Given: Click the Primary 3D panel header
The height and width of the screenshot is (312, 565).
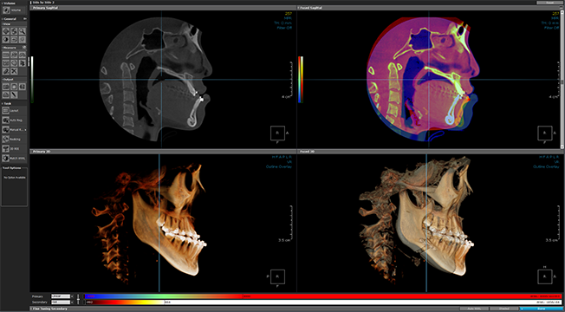Looking at the screenshot, I should point(163,152).
